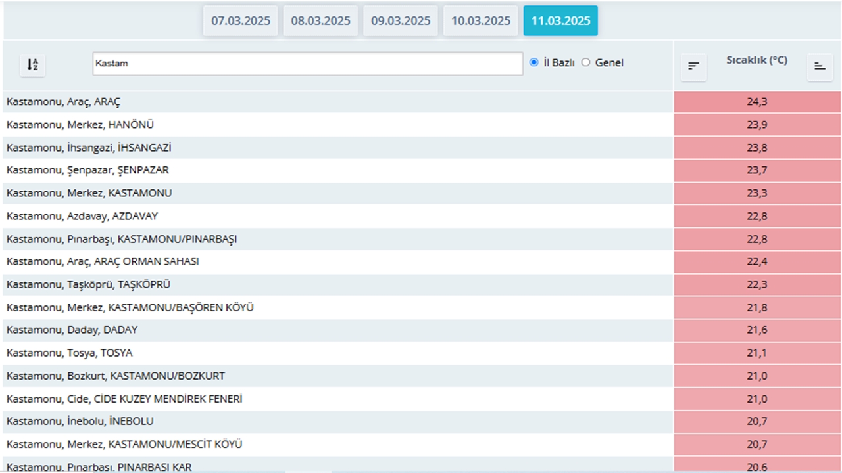
Task: Focus the search field containing Kastam
Action: (308, 64)
